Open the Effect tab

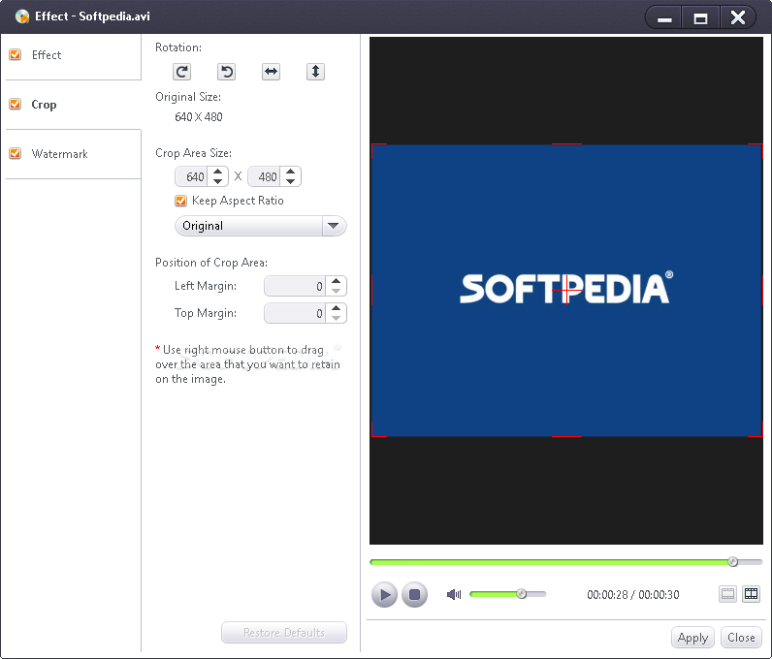(x=74, y=55)
